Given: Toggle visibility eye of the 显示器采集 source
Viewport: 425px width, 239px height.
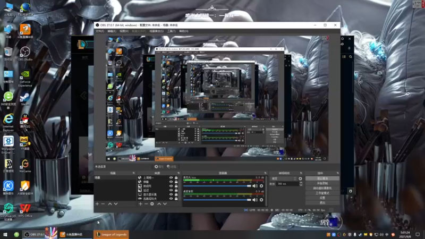Looking at the screenshot, I should 171,194.
